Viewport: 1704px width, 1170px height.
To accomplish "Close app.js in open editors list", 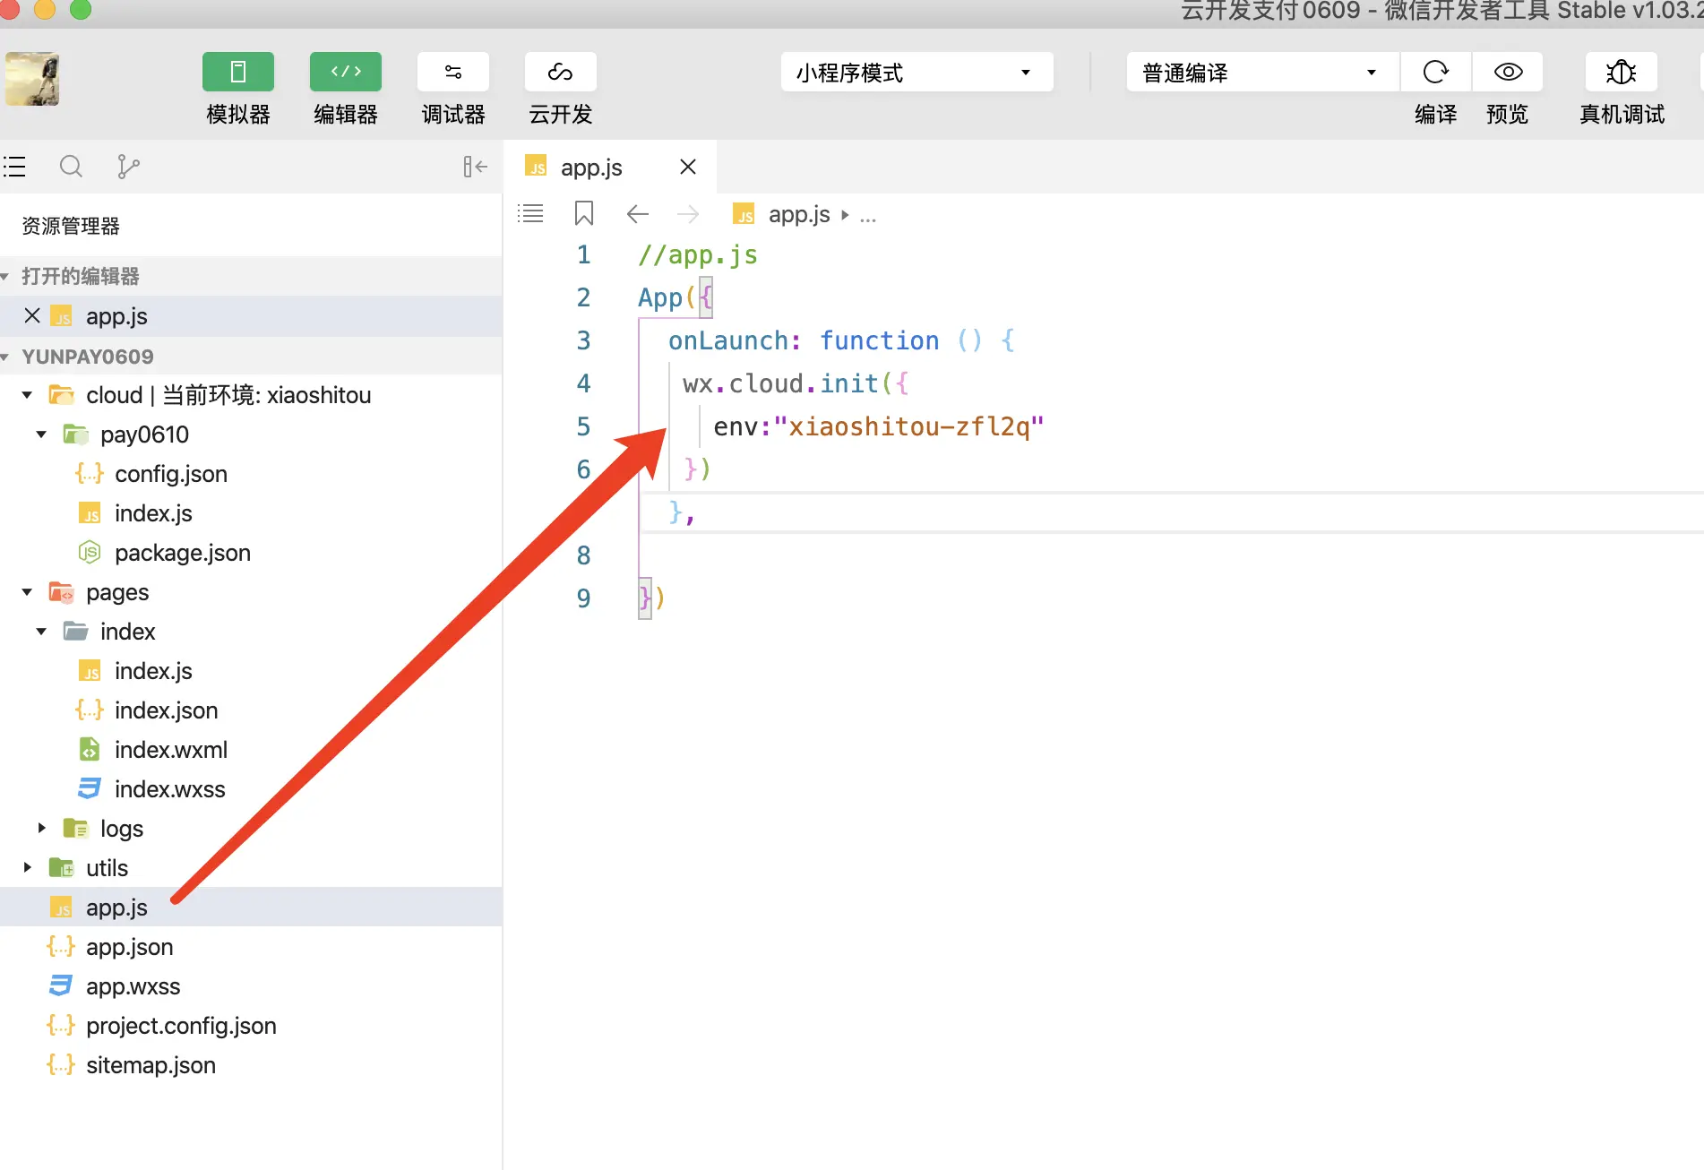I will click(32, 315).
